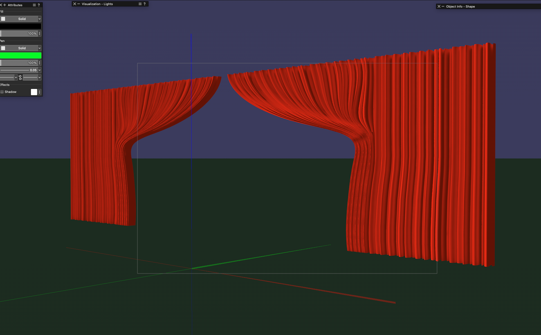Collapse the Visualization - Lights palette
Screen dimensions: 541x335
point(79,4)
